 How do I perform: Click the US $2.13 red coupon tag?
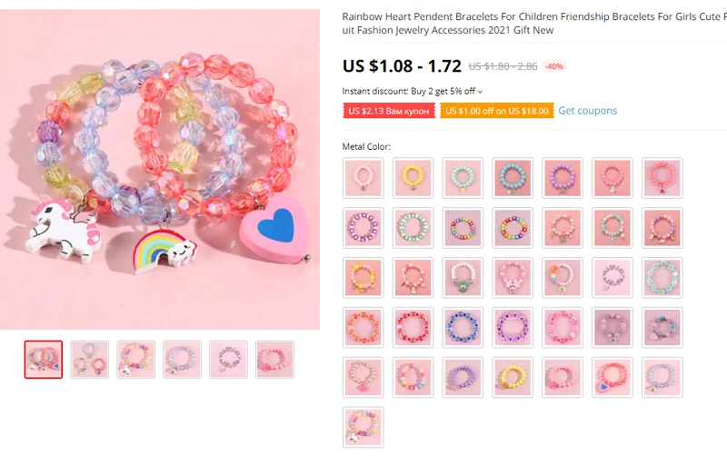click(389, 111)
